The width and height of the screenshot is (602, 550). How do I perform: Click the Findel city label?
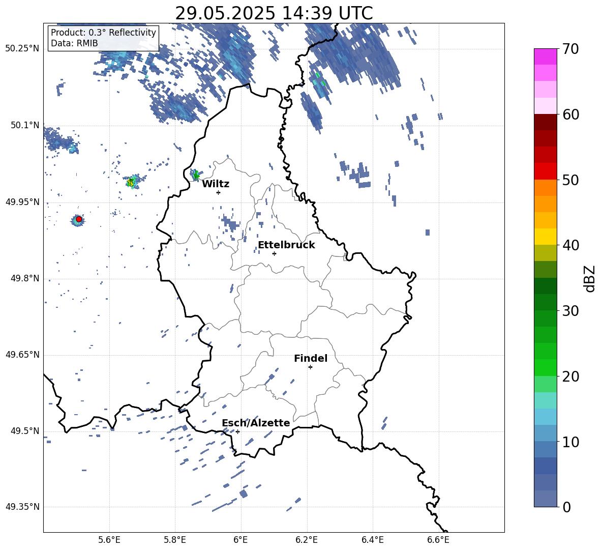click(x=311, y=358)
